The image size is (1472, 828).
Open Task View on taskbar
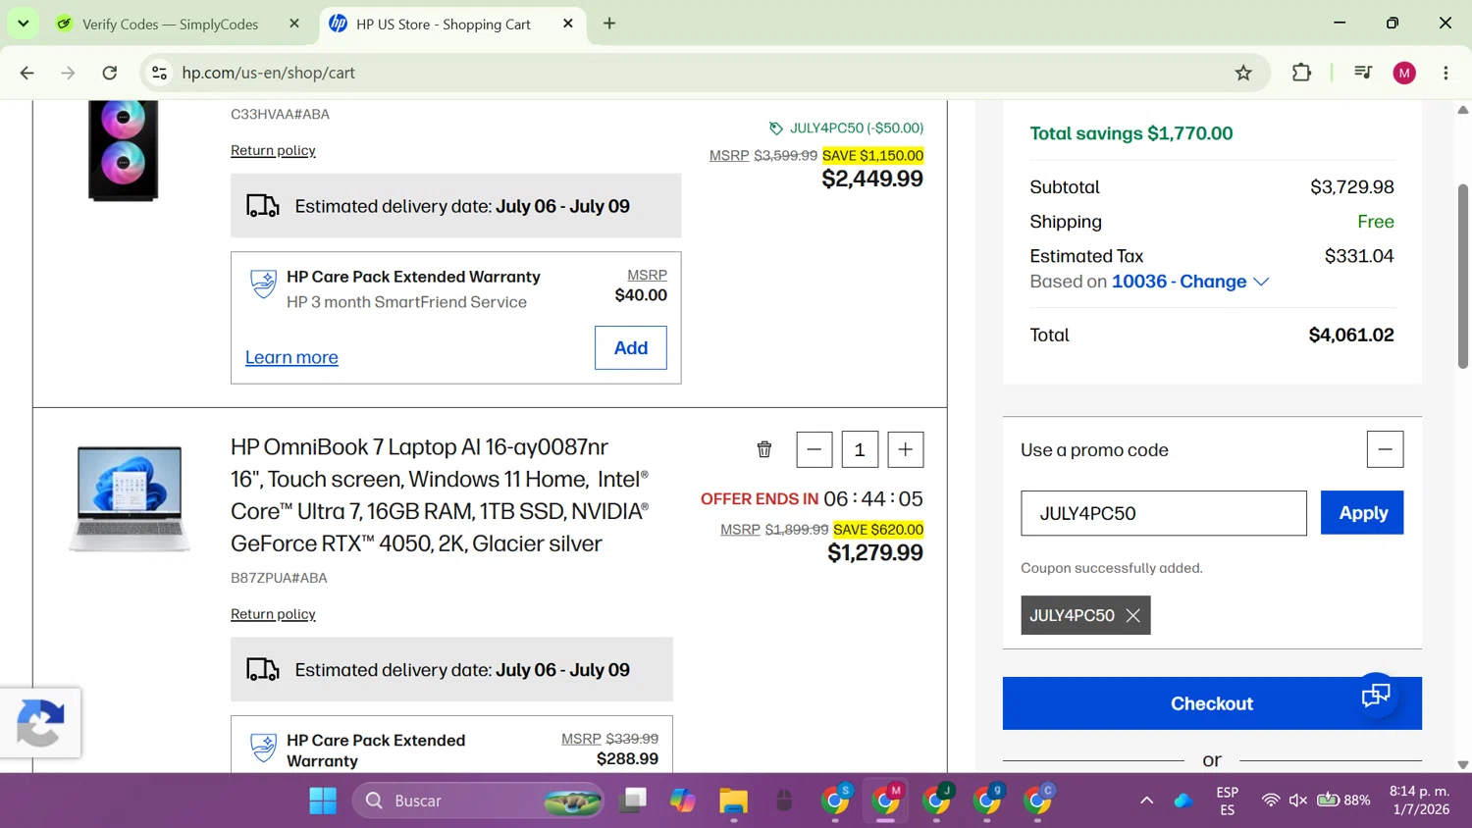(x=634, y=801)
